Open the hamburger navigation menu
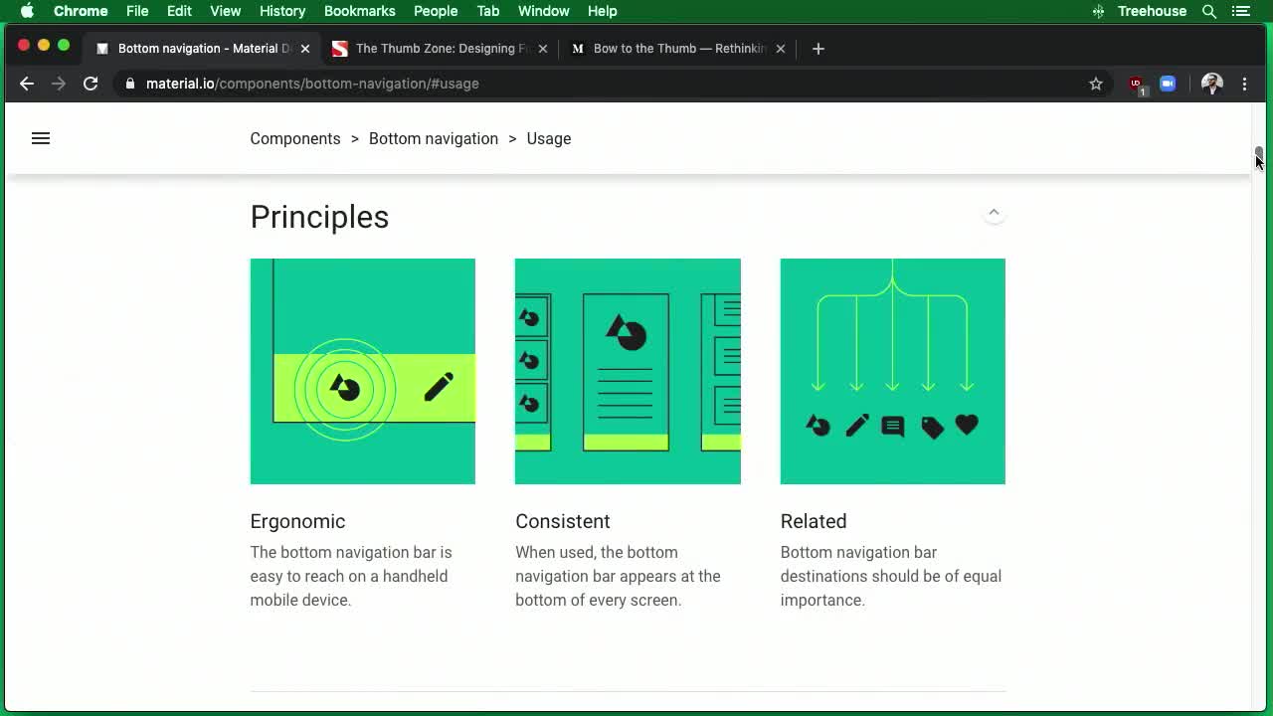Screen dimensions: 1273x716 point(41,138)
